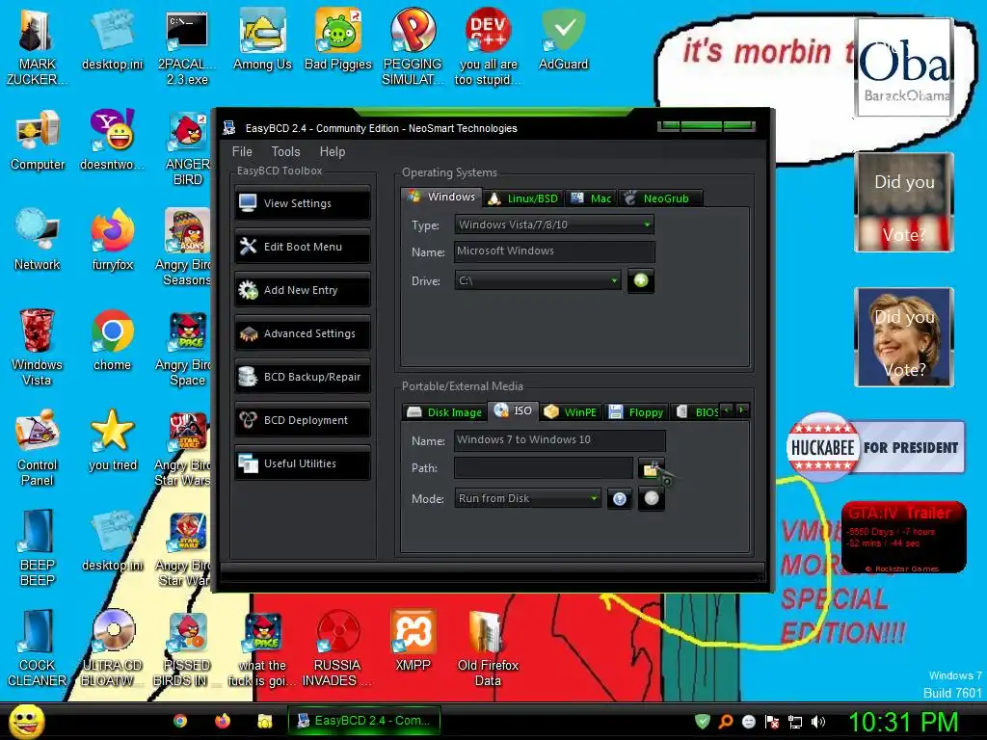The image size is (987, 740).
Task: Select the DEV C++ desktop icon
Action: (x=488, y=46)
